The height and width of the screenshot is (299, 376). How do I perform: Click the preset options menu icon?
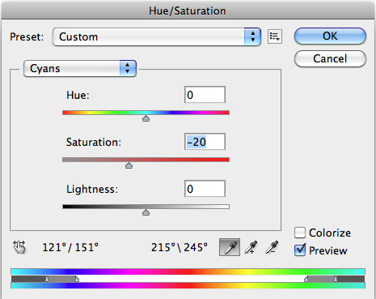tap(275, 36)
